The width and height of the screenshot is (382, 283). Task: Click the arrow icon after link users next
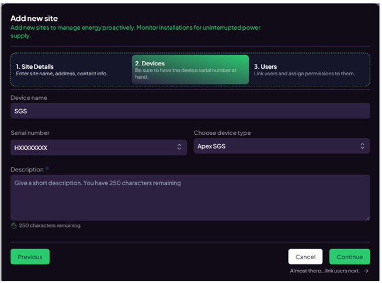[x=366, y=271]
